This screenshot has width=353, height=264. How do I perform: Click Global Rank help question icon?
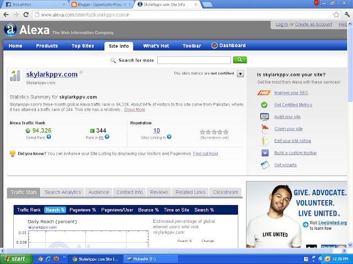[49, 137]
